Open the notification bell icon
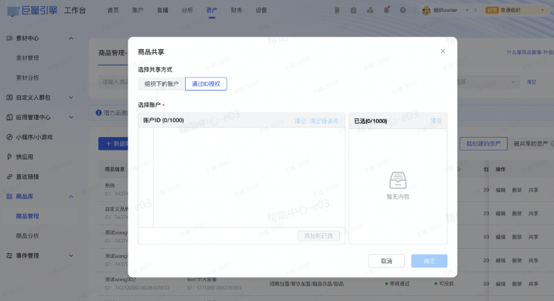This screenshot has height=301, width=554. (x=386, y=10)
